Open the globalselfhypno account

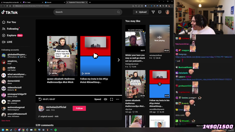(x=14, y=55)
